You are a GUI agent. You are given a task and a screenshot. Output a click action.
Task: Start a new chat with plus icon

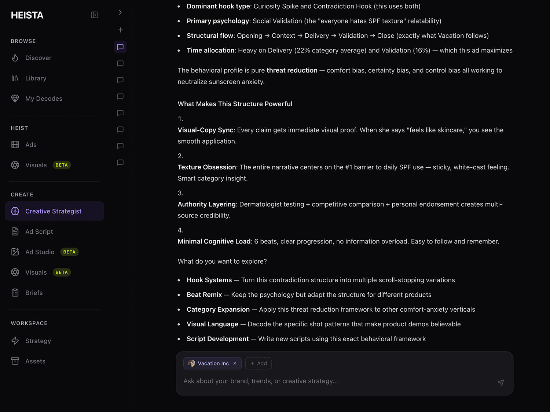(x=120, y=30)
